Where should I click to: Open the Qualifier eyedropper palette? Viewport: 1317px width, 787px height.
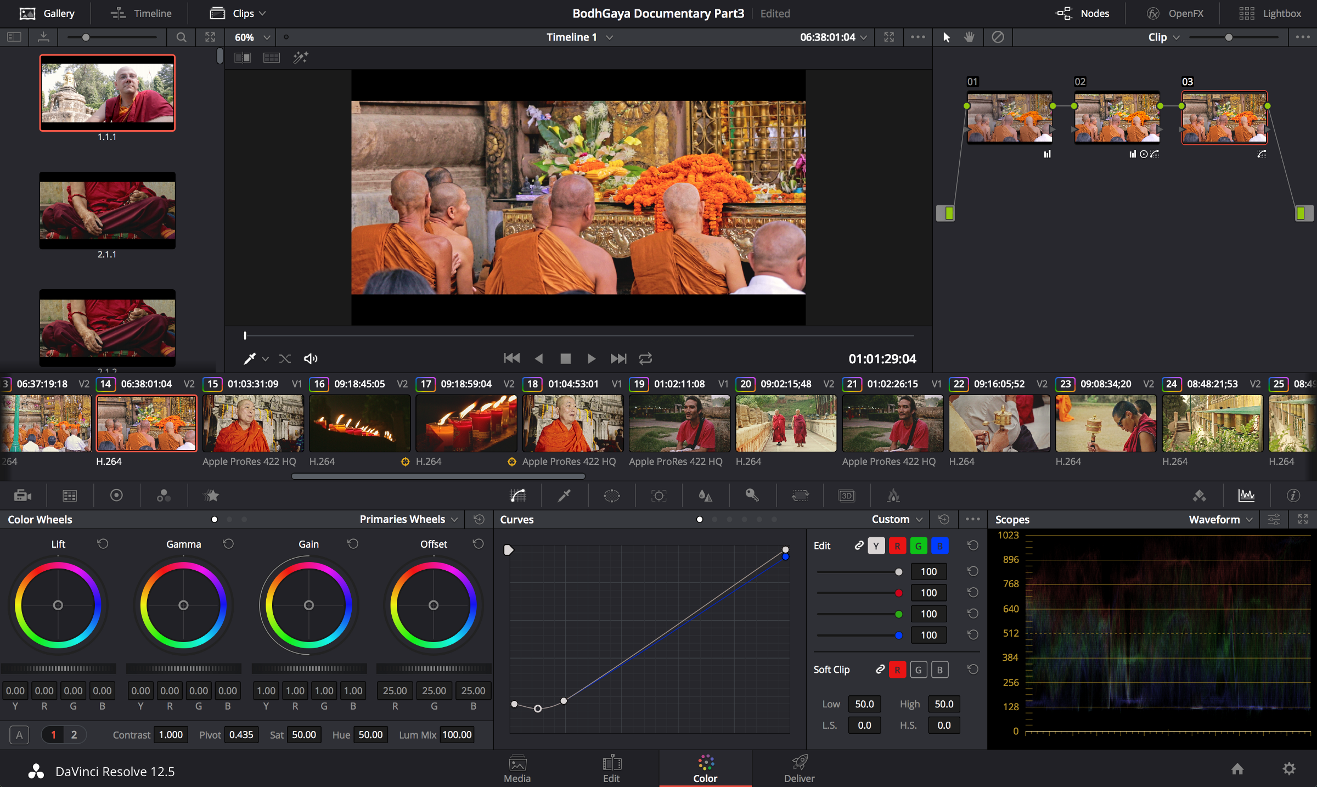[564, 496]
